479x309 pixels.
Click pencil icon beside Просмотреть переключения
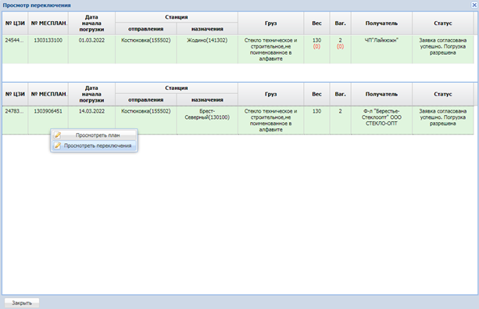coord(57,146)
